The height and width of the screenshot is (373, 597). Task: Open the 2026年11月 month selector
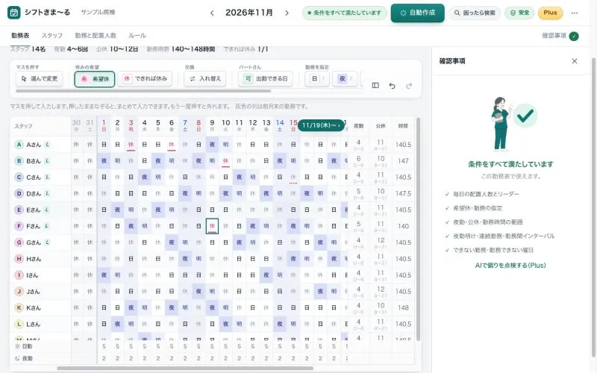pyautogui.click(x=249, y=13)
